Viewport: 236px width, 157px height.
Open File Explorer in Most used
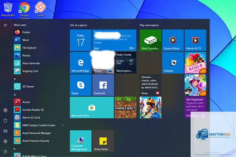click(x=39, y=48)
